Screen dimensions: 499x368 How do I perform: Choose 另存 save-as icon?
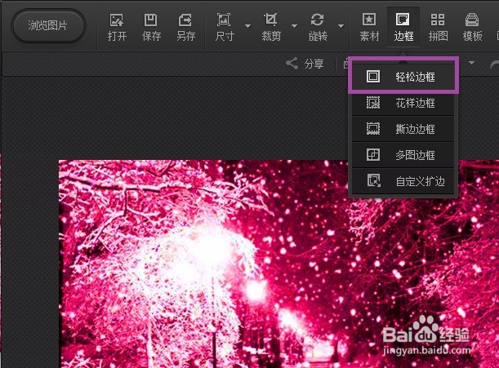186,28
